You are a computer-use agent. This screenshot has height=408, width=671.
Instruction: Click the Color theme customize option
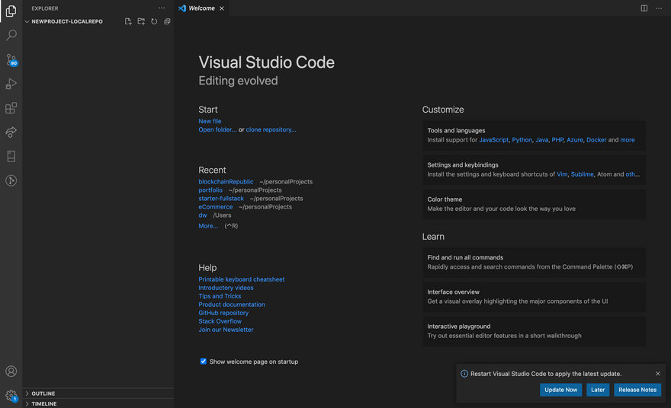coord(533,204)
